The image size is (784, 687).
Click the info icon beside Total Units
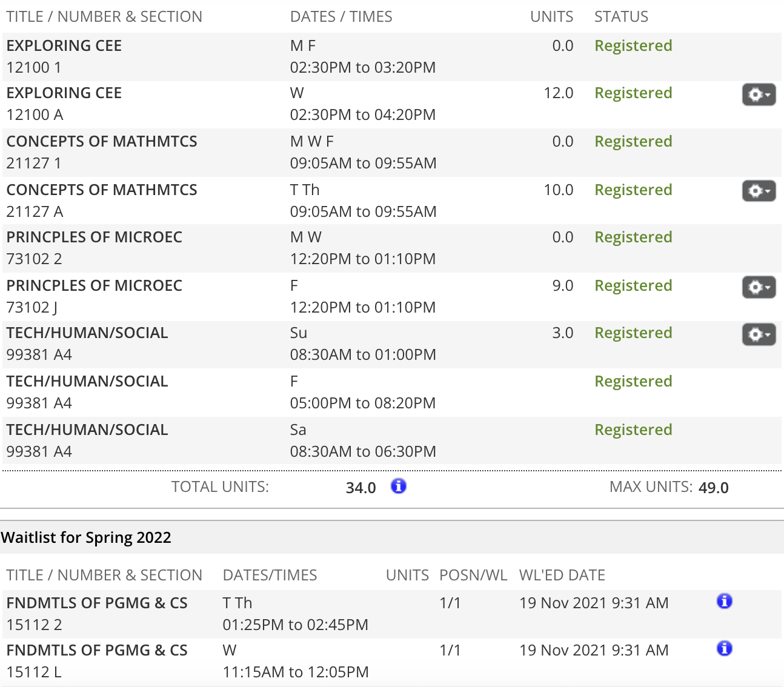point(398,486)
